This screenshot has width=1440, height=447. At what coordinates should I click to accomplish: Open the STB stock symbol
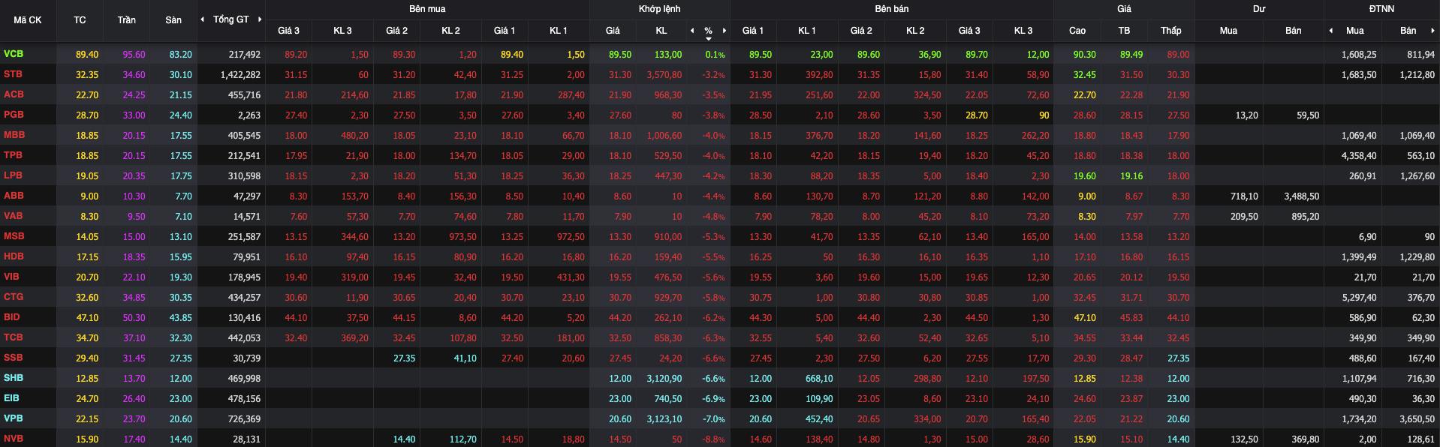coord(13,74)
